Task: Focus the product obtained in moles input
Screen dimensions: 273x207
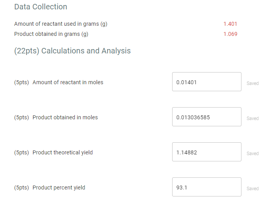Action: 206,117
